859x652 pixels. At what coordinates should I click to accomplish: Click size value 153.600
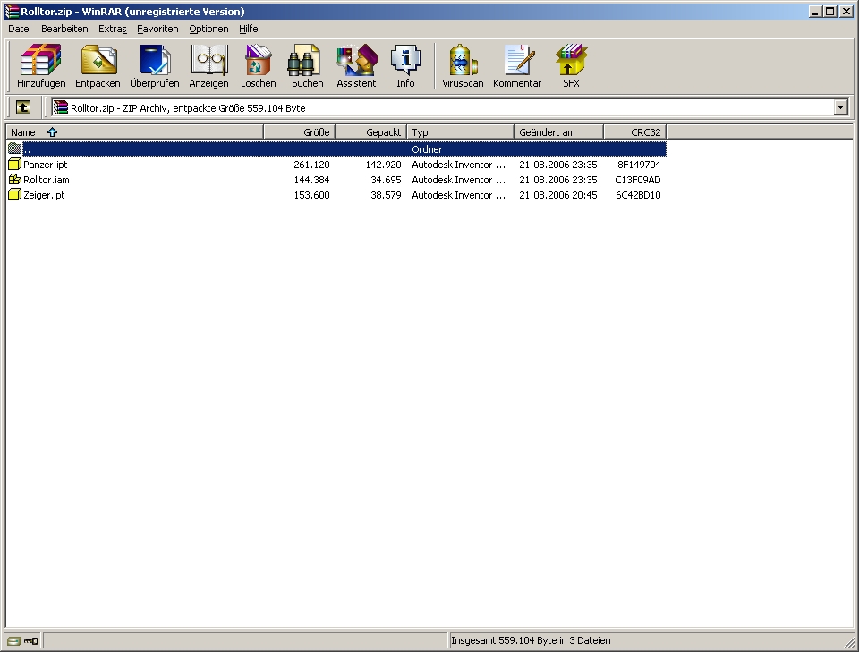311,195
